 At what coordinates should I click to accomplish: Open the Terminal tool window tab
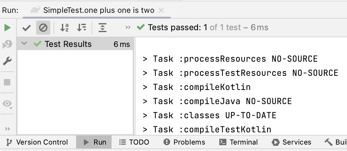(x=238, y=142)
